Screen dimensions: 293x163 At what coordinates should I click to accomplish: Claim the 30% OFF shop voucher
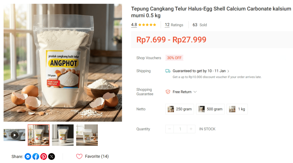(x=174, y=58)
